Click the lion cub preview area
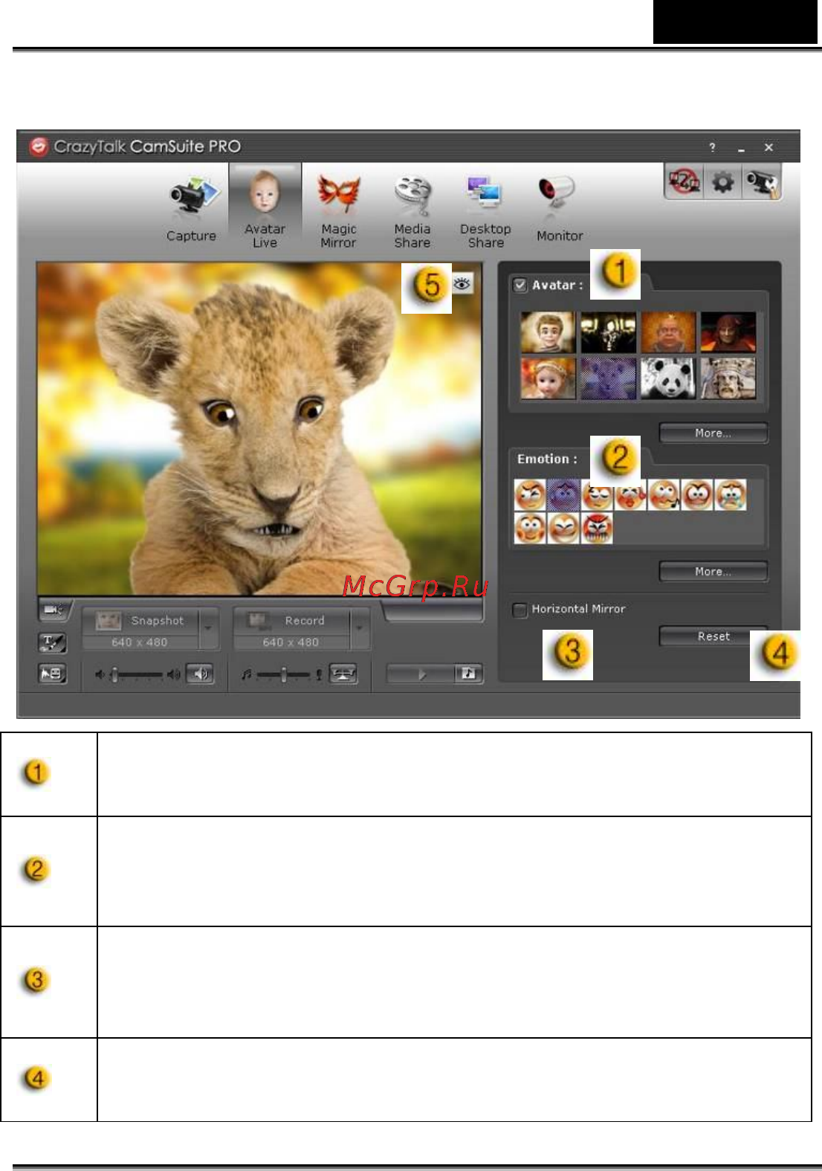 click(x=259, y=428)
